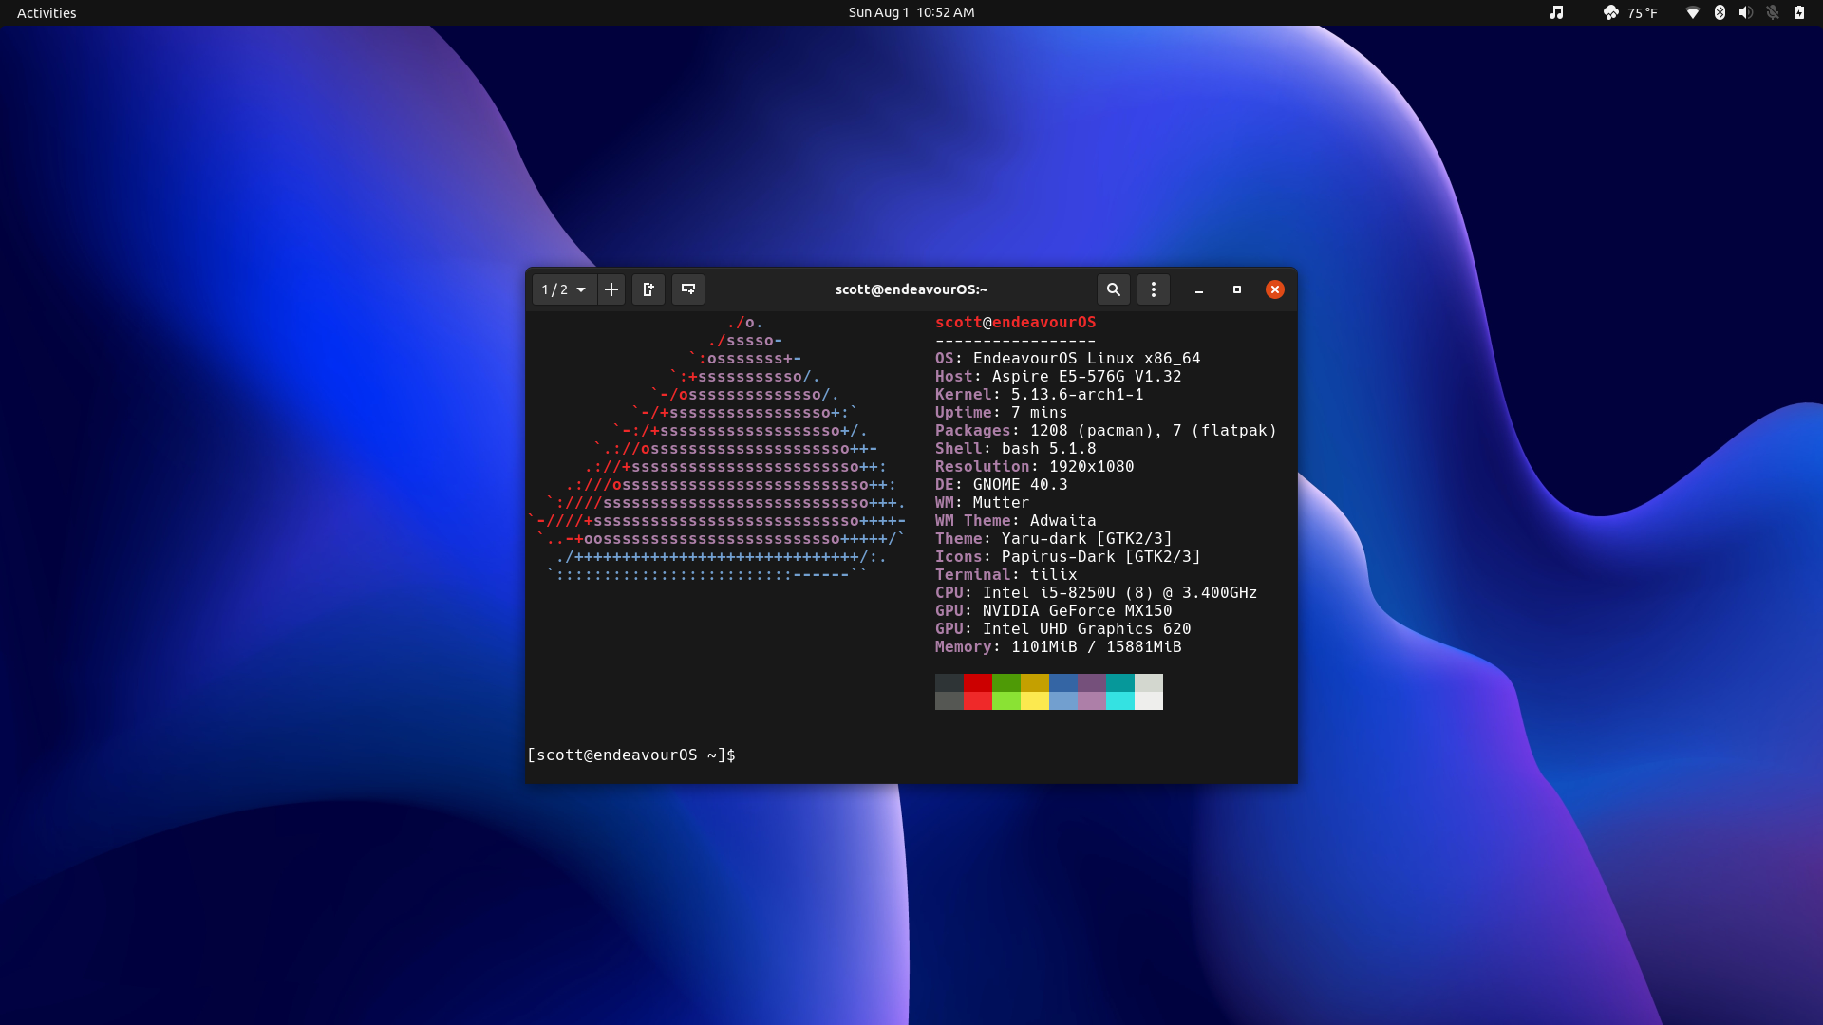Click the music note tray icon
The width and height of the screenshot is (1823, 1025).
(1555, 12)
